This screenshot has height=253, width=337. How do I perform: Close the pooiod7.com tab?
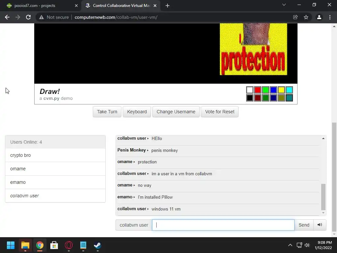point(76,6)
